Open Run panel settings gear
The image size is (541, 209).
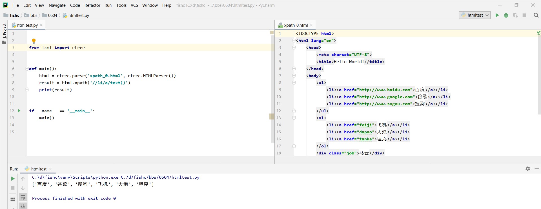528,169
